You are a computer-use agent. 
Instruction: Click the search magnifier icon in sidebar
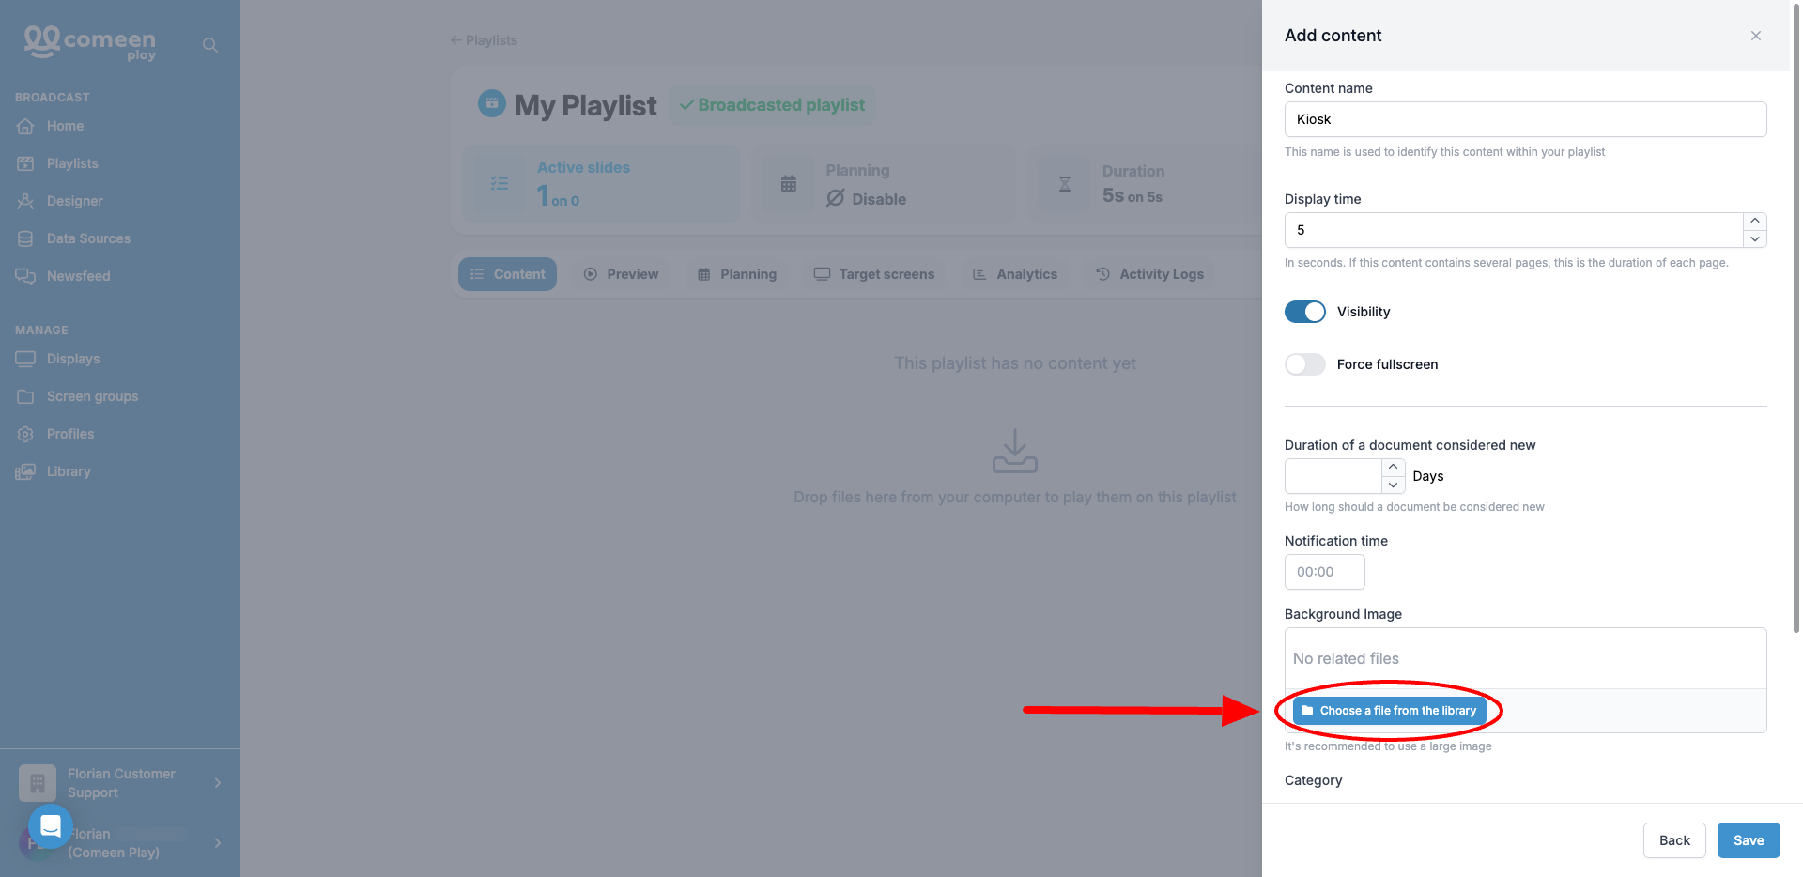[210, 45]
